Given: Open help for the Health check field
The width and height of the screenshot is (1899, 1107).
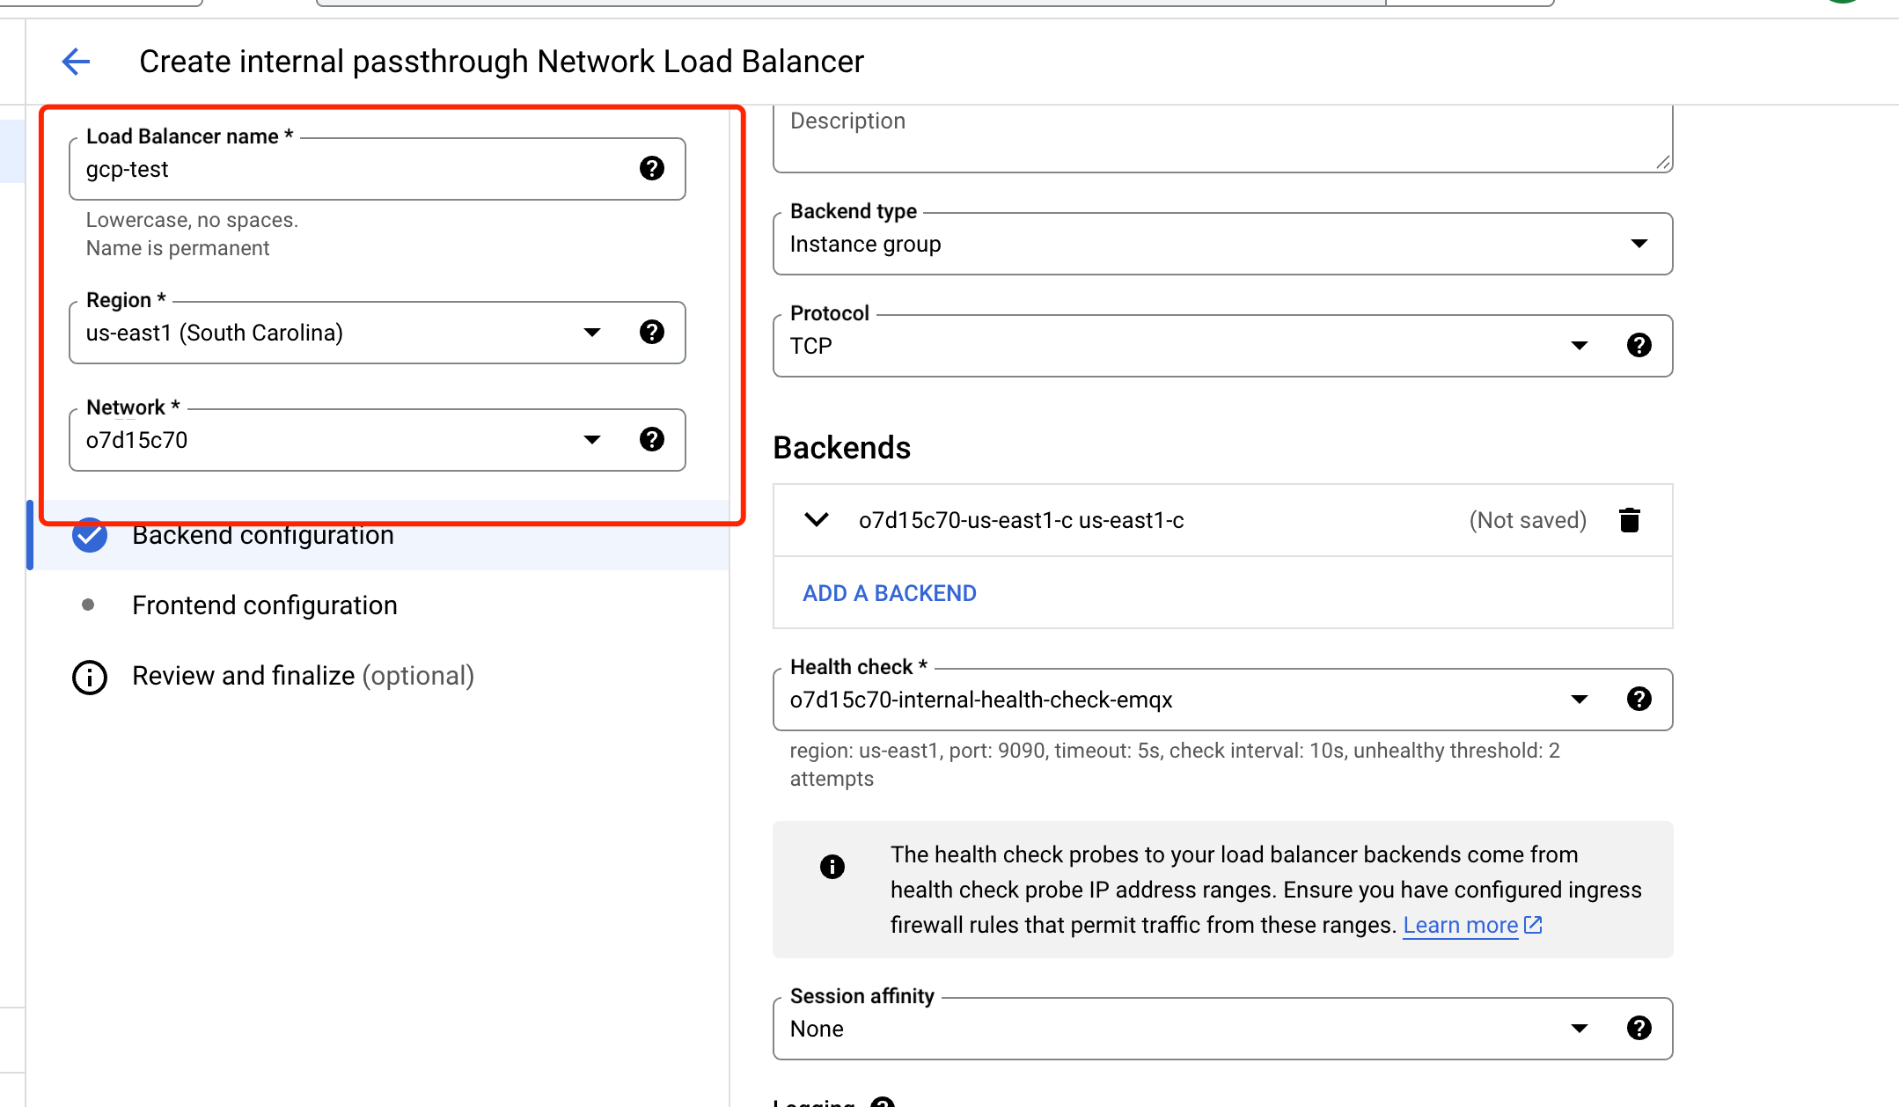Looking at the screenshot, I should tap(1639, 699).
